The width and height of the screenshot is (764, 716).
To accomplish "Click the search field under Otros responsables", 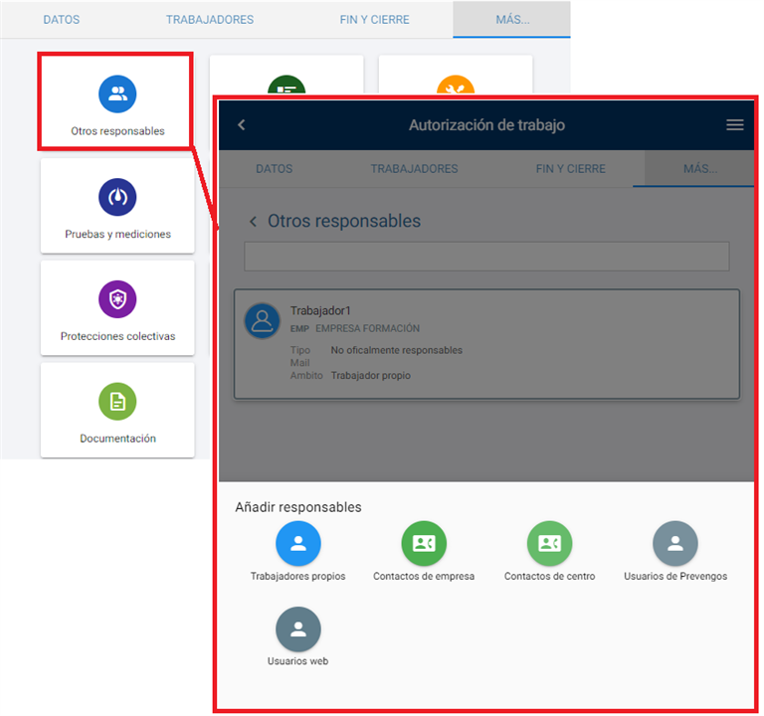I will (486, 257).
